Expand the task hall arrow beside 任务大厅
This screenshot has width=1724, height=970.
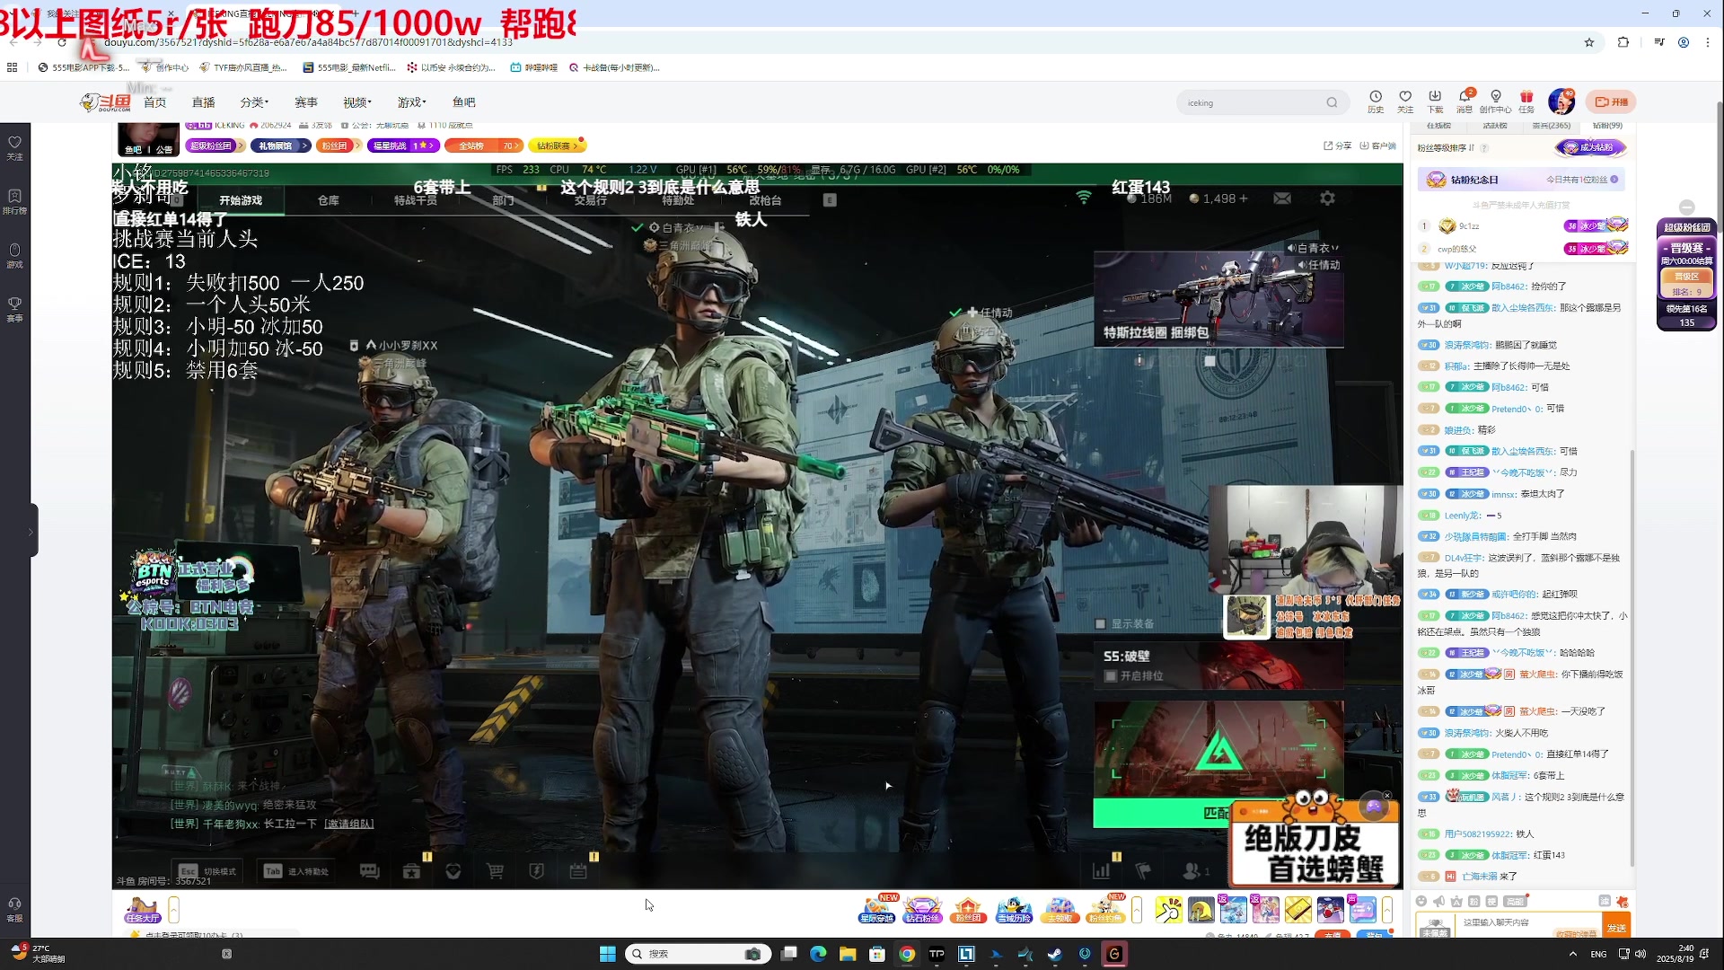click(x=174, y=910)
